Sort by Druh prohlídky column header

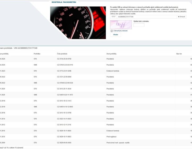111,54
